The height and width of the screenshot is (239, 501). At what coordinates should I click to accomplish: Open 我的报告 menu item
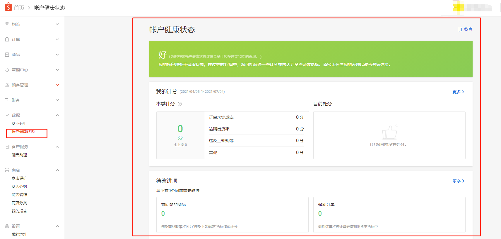19,211
